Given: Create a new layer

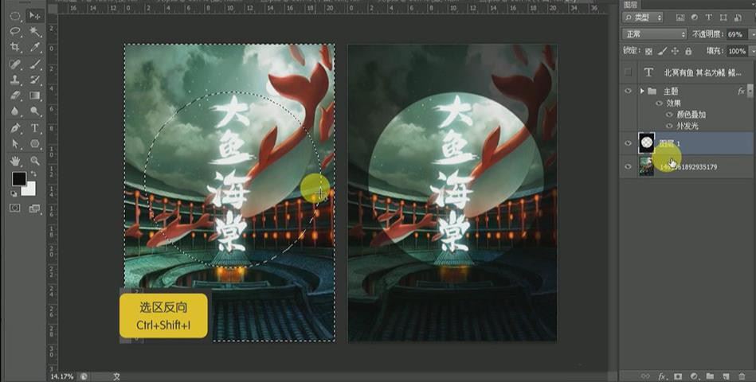Looking at the screenshot, I should click(726, 376).
